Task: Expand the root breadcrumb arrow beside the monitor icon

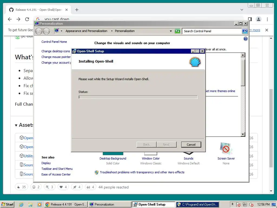Action: point(61,31)
